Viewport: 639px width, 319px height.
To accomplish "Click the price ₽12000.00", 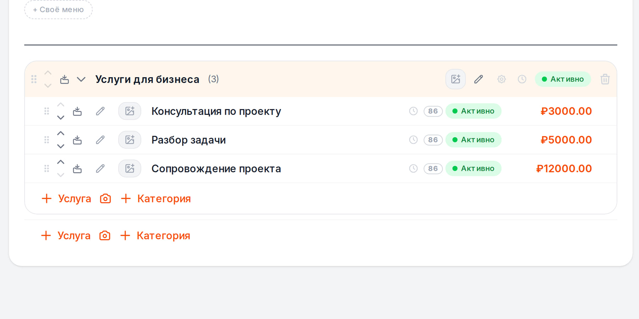I will coord(564,169).
